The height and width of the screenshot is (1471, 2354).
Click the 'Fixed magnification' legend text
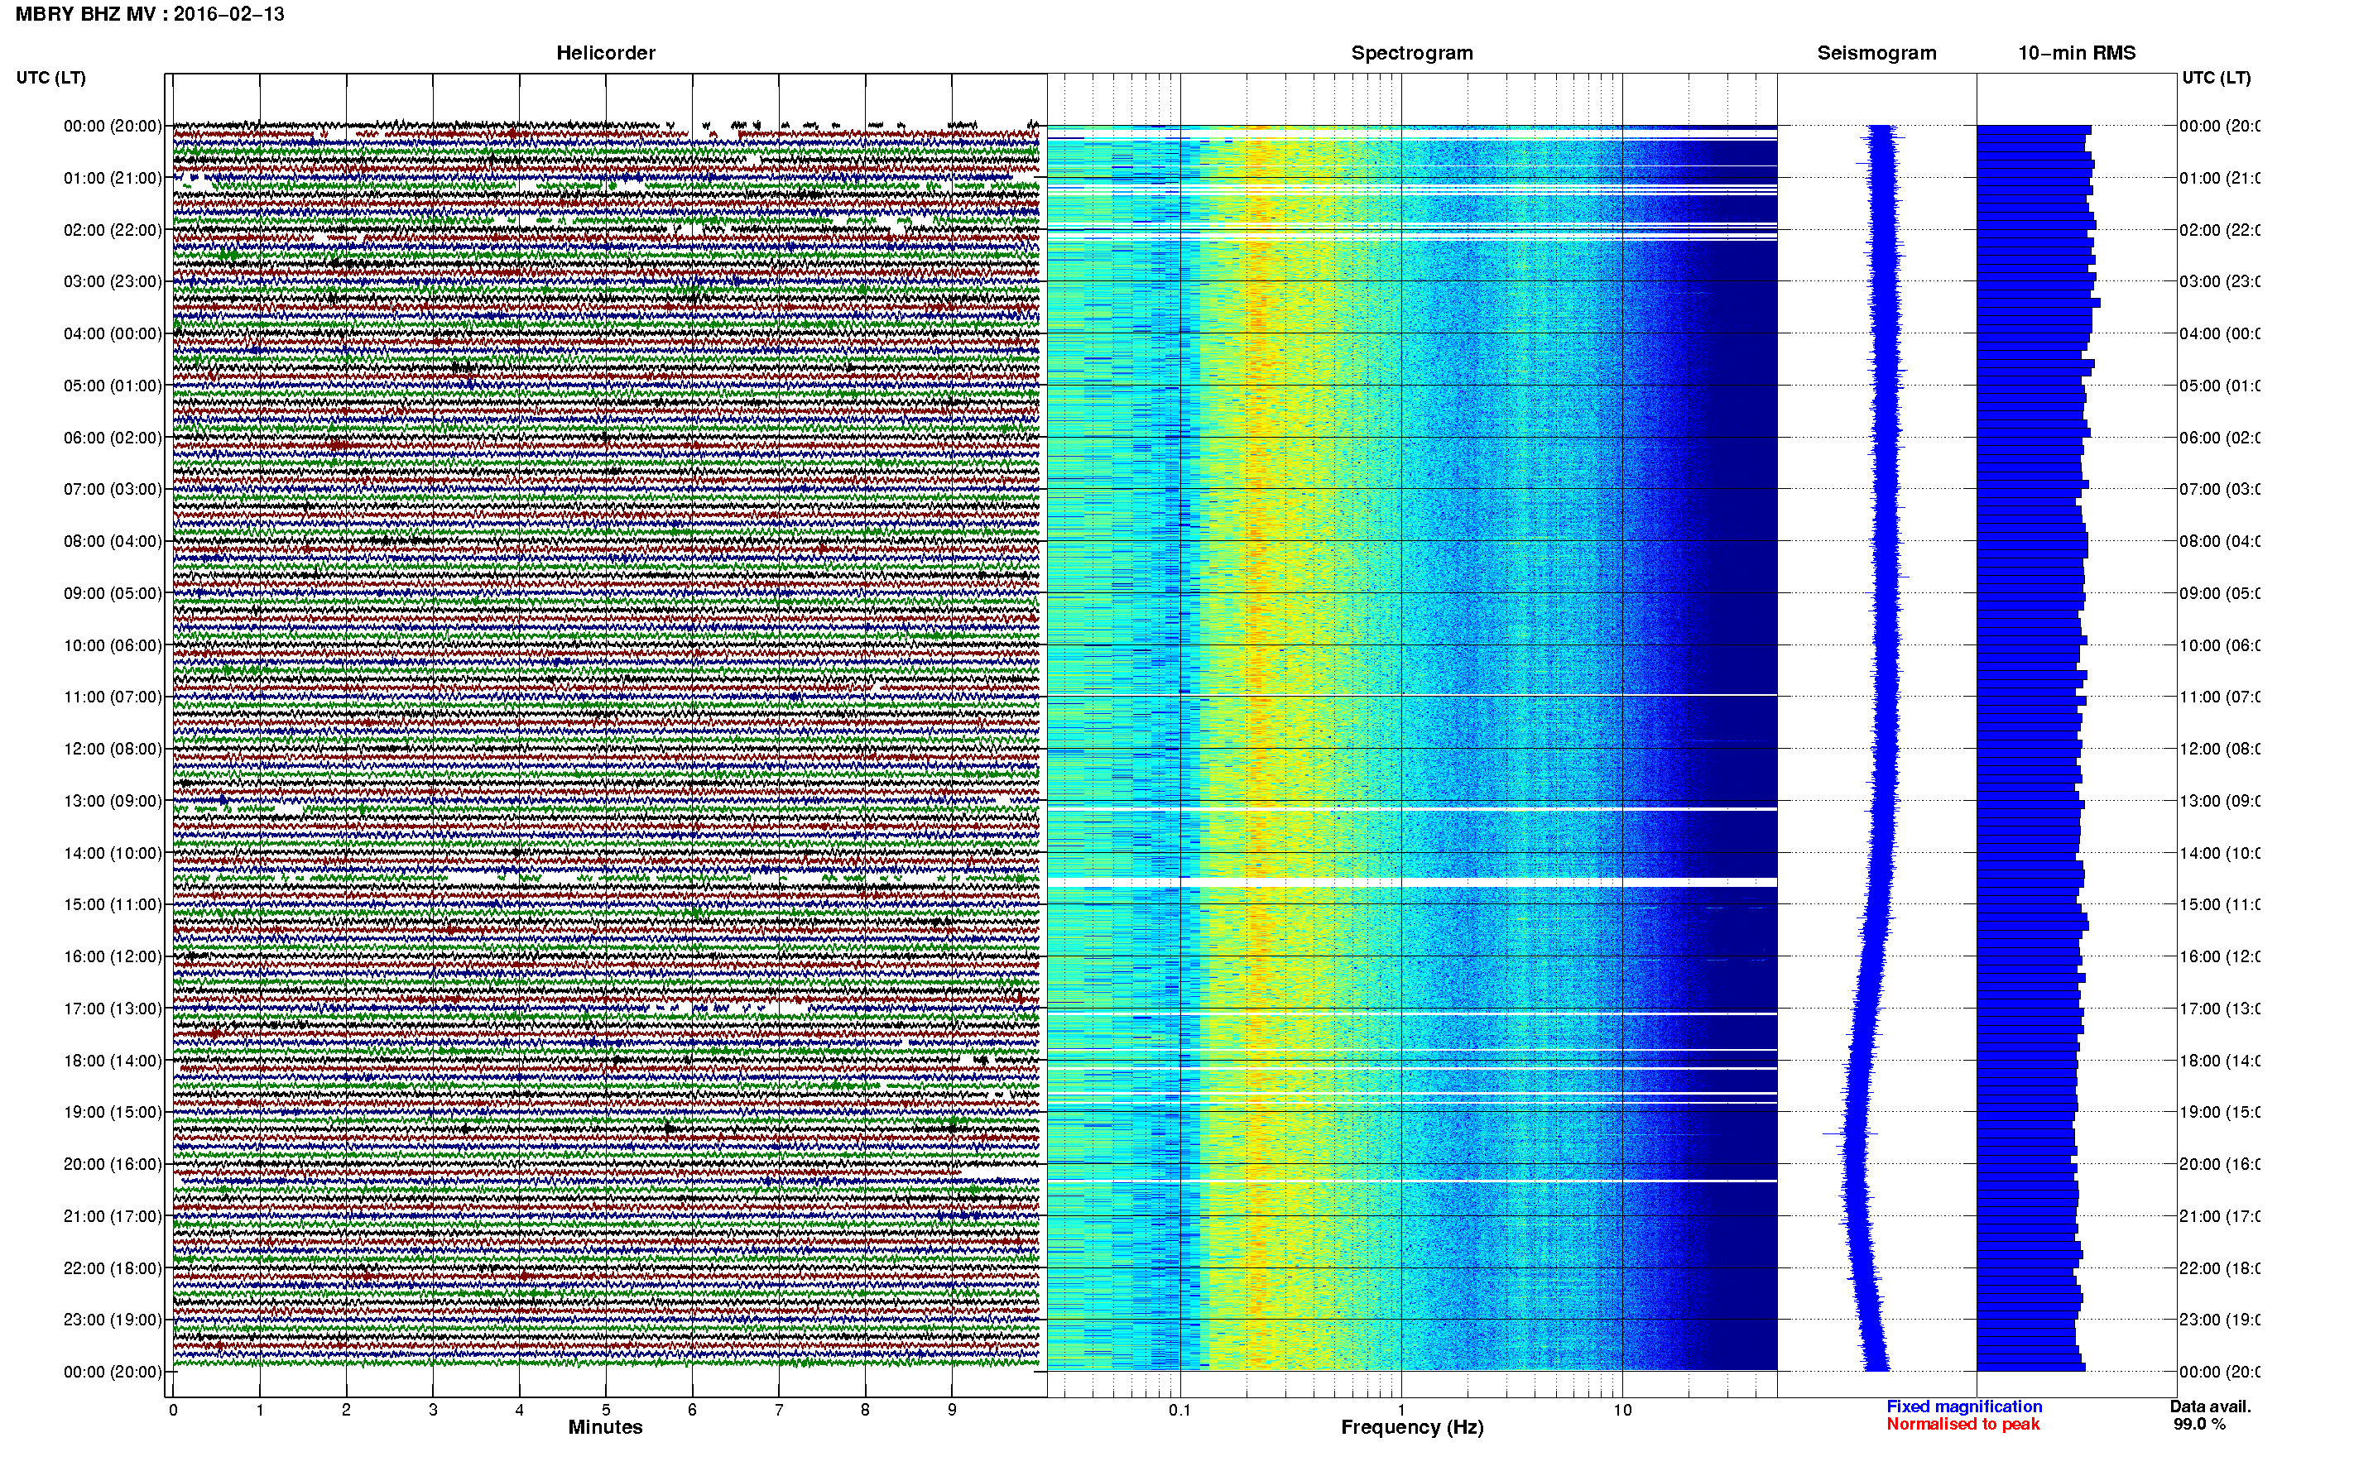(x=1964, y=1406)
